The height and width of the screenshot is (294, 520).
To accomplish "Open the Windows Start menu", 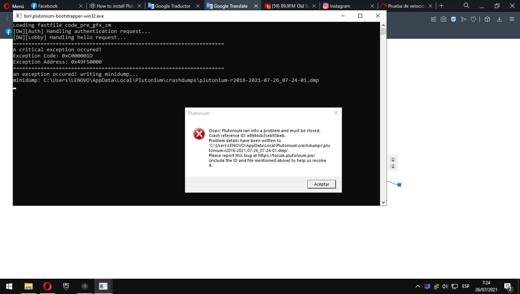I will (x=9, y=286).
